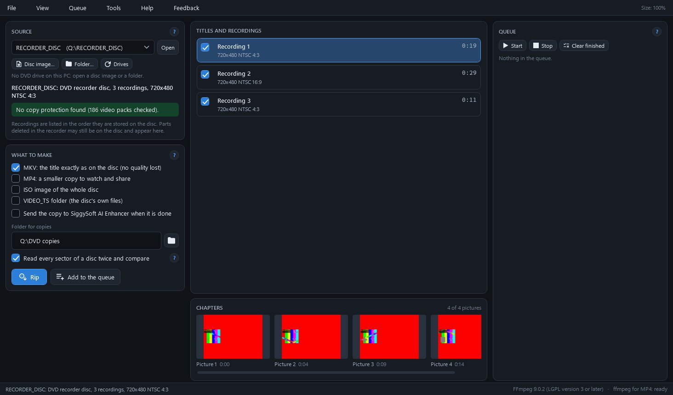The width and height of the screenshot is (673, 395).
Task: Open a disc image file
Action: click(x=35, y=64)
